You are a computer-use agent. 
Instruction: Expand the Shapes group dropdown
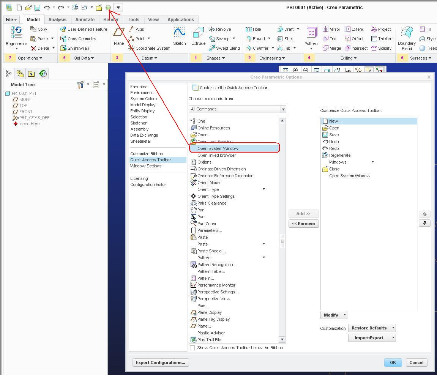coord(216,58)
